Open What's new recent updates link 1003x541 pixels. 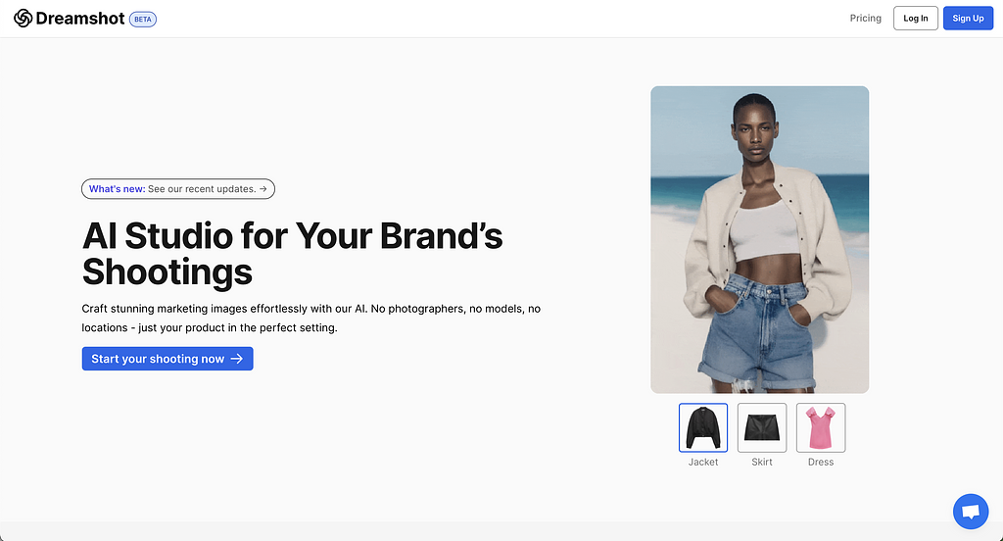(178, 189)
